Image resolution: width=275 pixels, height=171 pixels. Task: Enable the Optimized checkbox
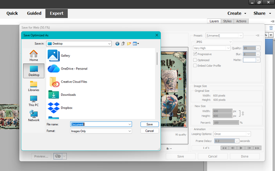point(195,60)
